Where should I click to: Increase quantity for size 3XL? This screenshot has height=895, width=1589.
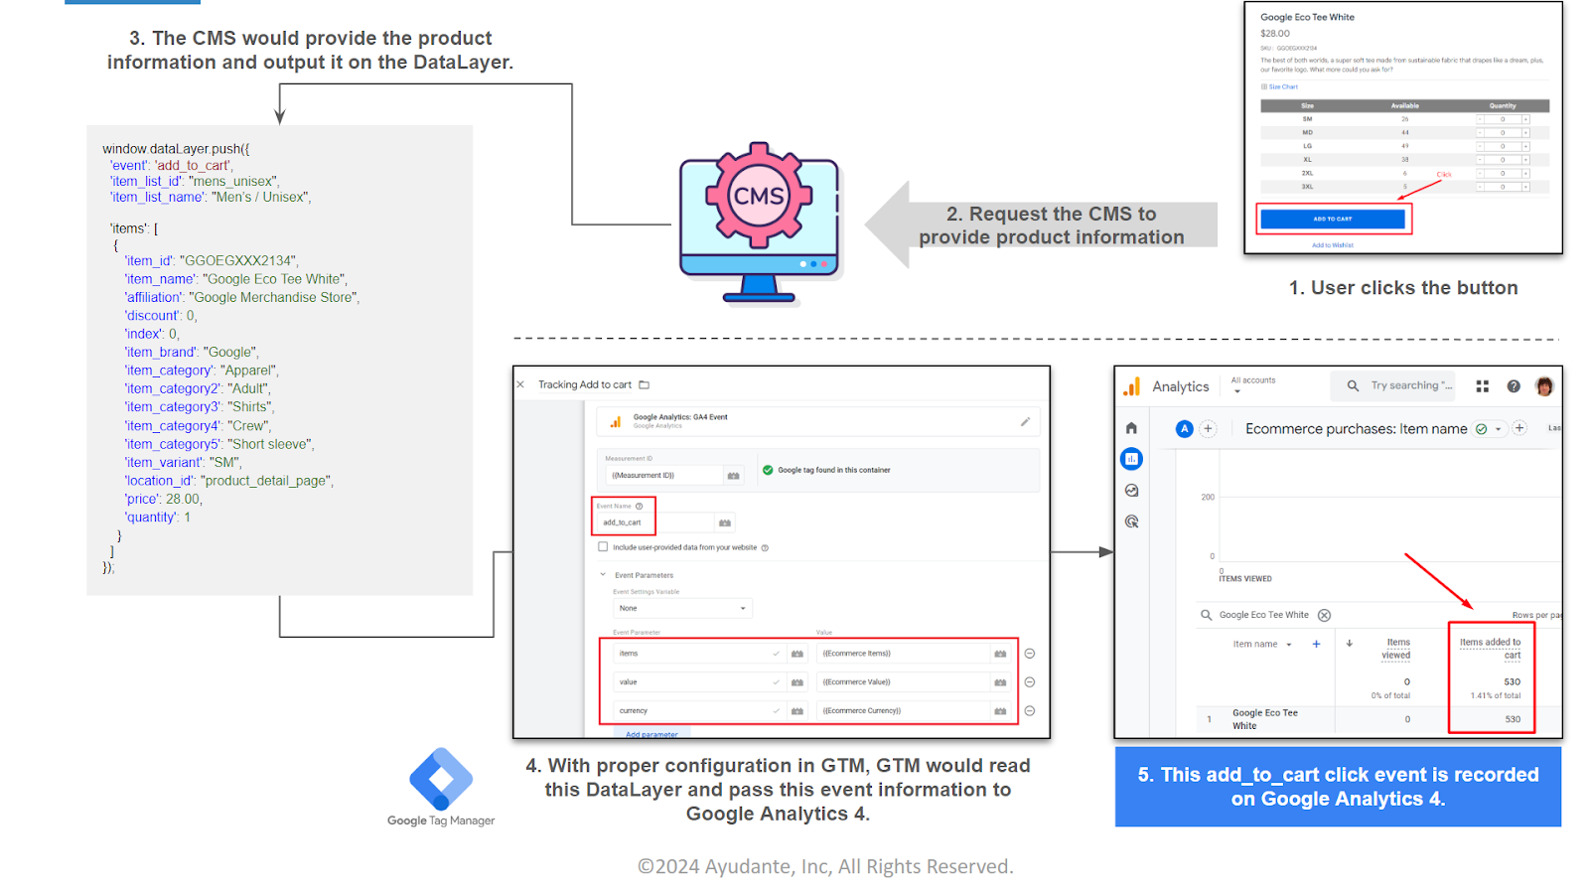pyautogui.click(x=1526, y=187)
